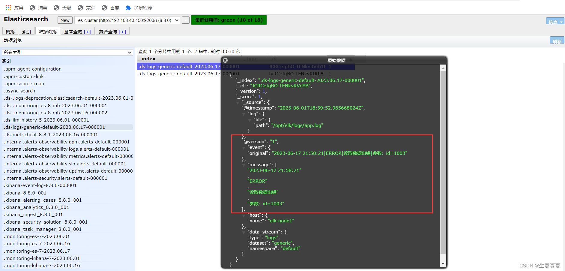
Task: Select .kibana_alerting_cases_8.8.0_001 index
Action: [67, 200]
